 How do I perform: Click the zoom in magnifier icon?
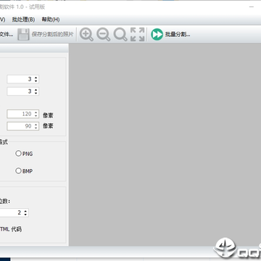click(x=86, y=34)
